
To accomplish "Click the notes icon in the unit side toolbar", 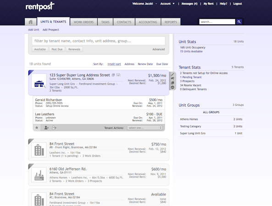I will [172, 83].
